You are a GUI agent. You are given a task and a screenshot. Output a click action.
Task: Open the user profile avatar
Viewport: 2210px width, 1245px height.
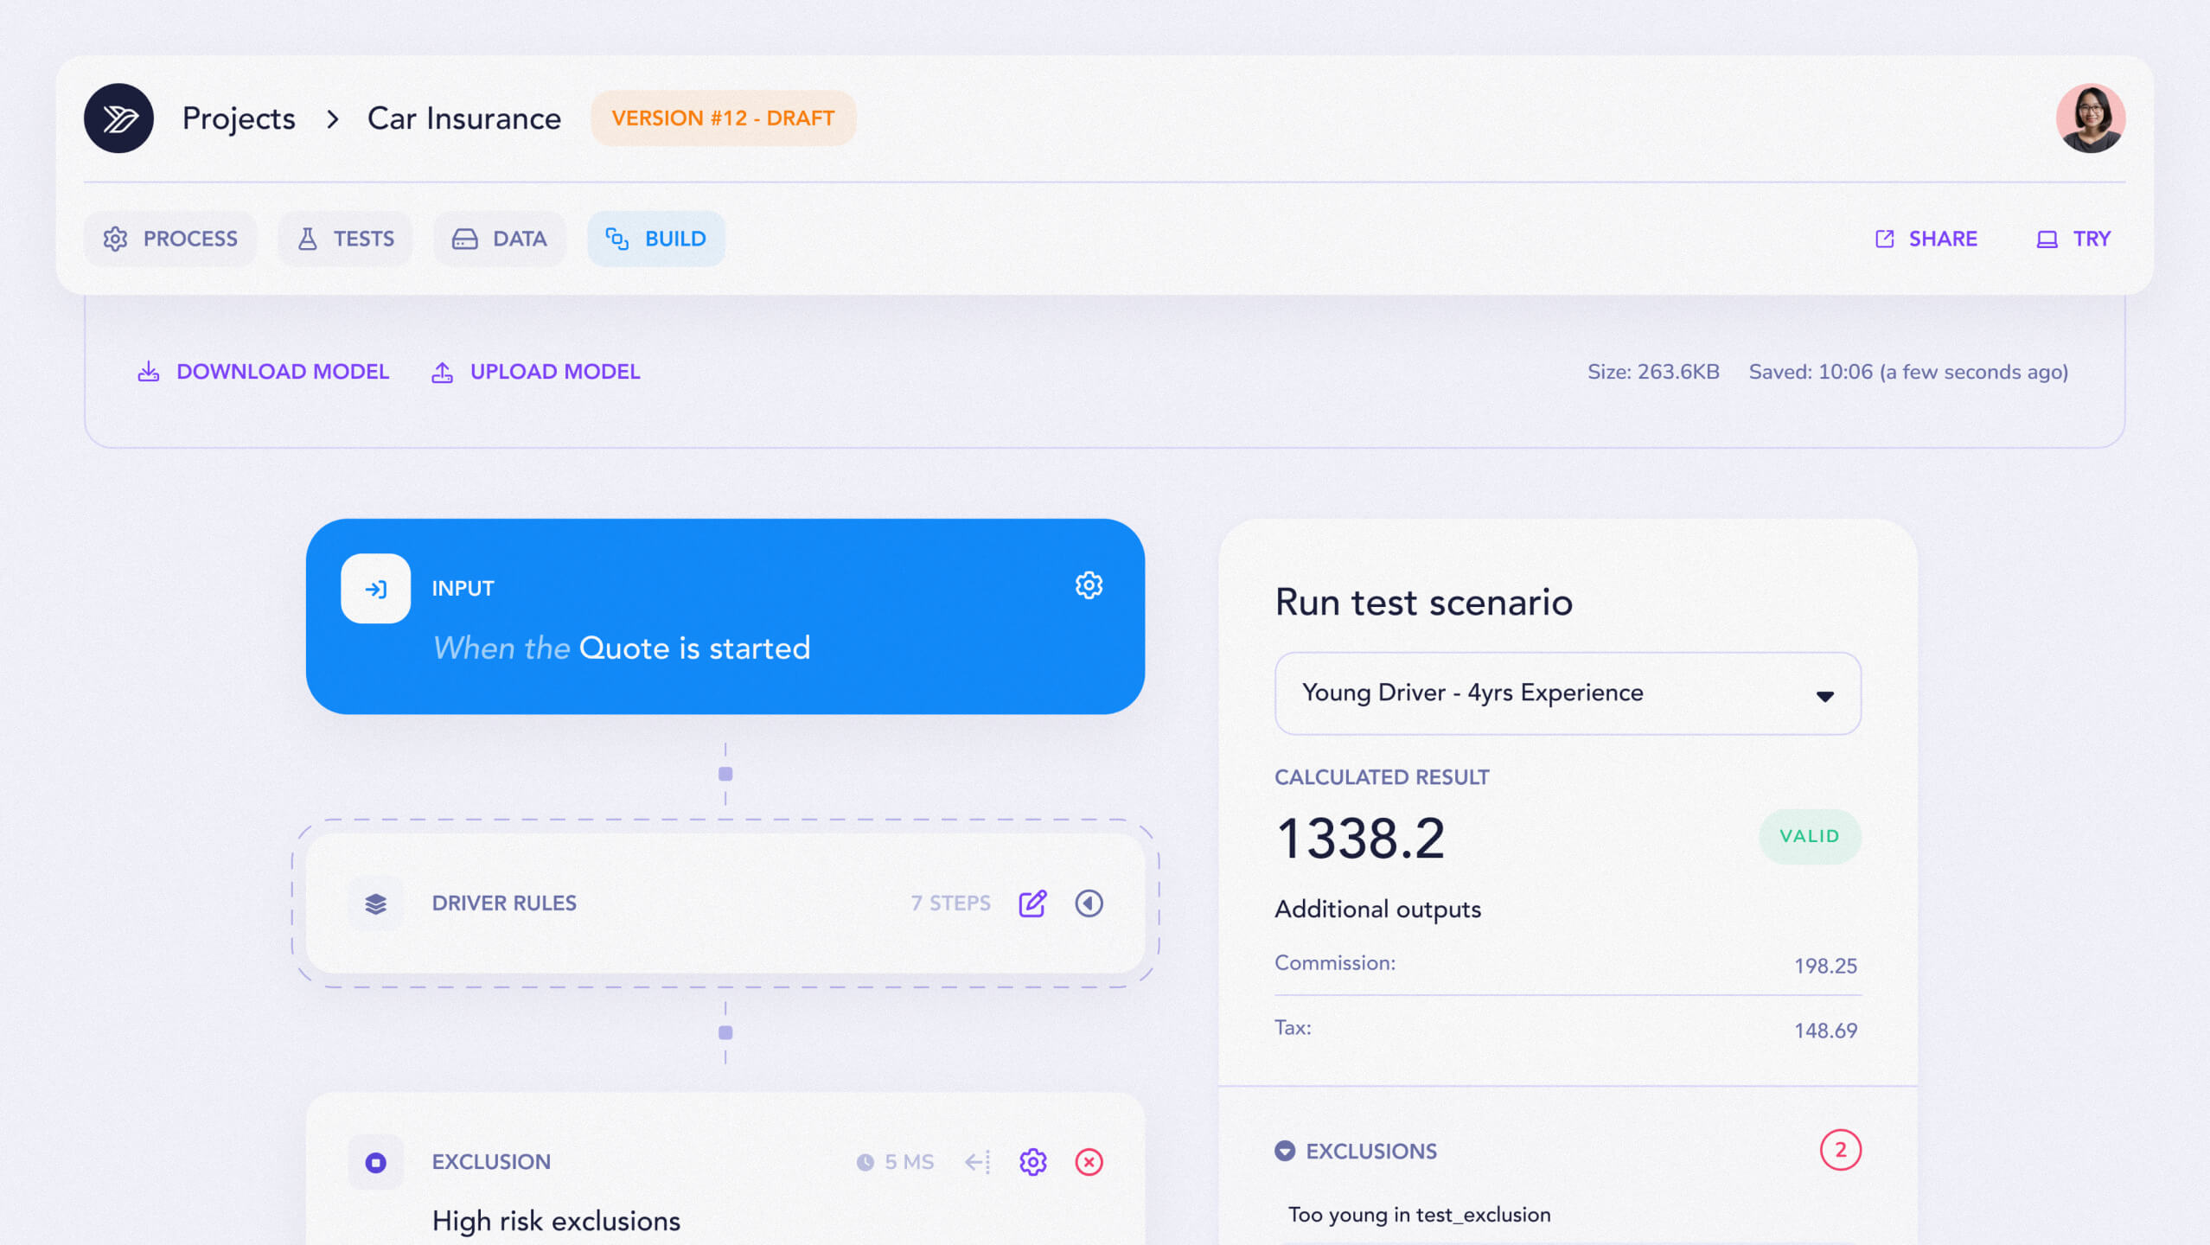click(2090, 118)
